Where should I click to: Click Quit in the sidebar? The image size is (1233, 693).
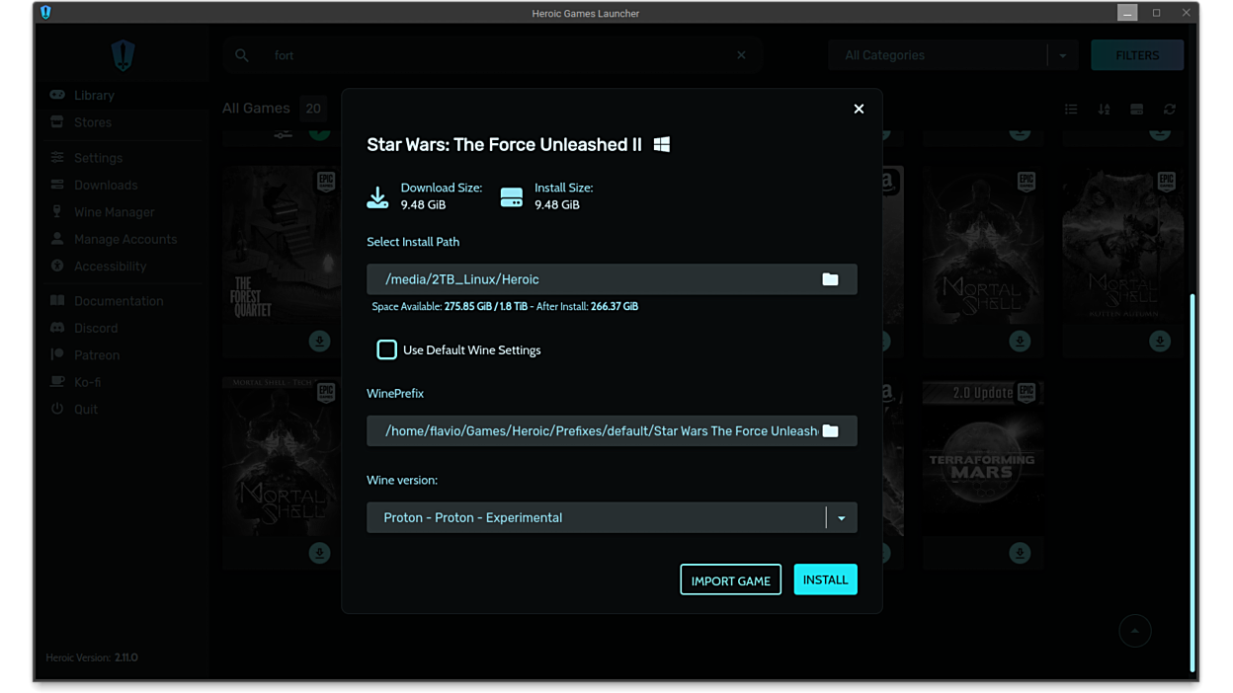[85, 409]
